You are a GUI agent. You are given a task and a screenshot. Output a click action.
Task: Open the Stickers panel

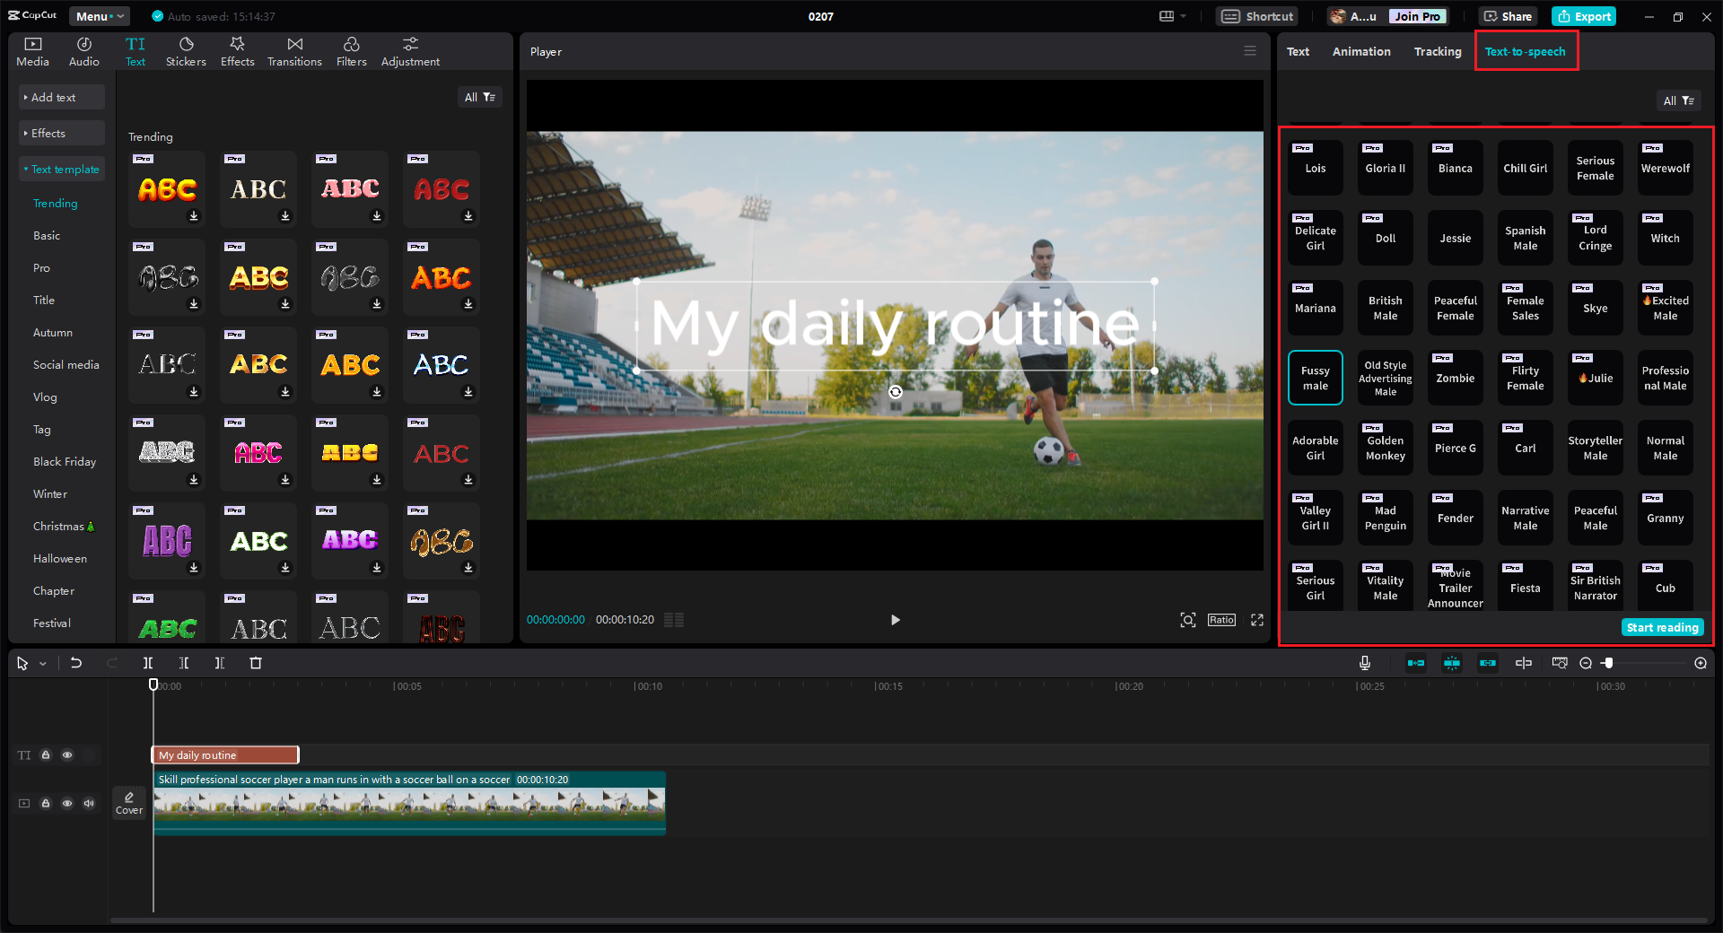tap(186, 51)
